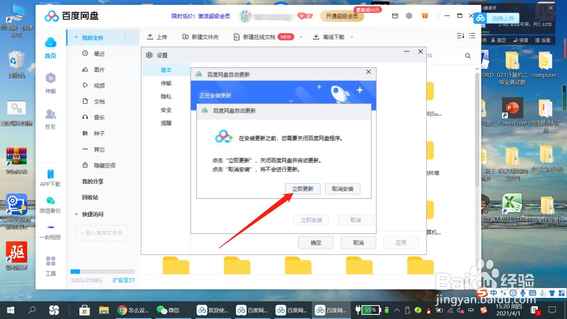Open 回收站 in Baidu Netdisk list

click(90, 197)
